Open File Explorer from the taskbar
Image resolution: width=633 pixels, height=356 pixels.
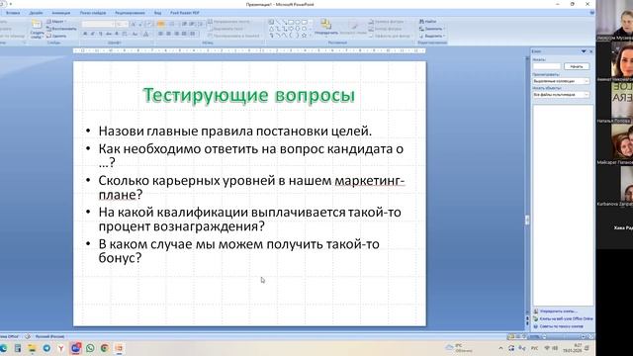click(32, 348)
